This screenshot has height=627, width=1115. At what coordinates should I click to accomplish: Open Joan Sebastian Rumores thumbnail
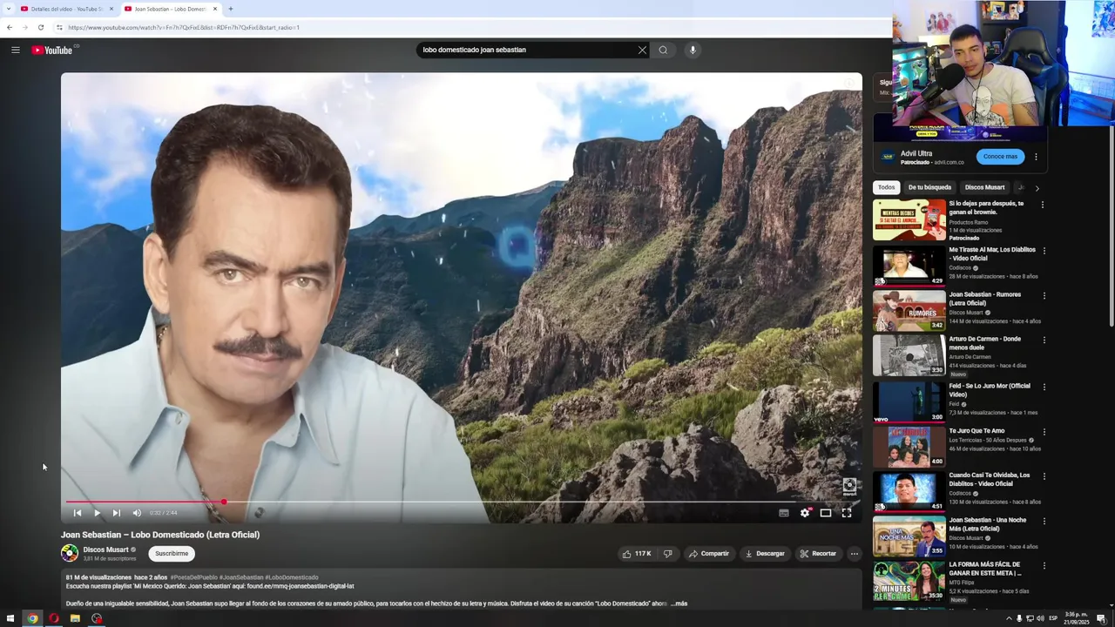pyautogui.click(x=909, y=310)
